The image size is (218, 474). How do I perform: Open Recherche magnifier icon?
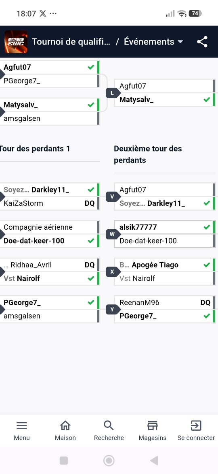[x=109, y=426]
